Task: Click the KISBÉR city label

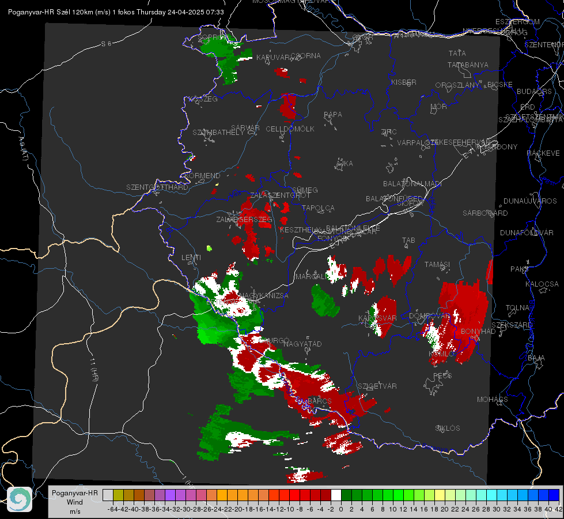Action: tap(404, 82)
